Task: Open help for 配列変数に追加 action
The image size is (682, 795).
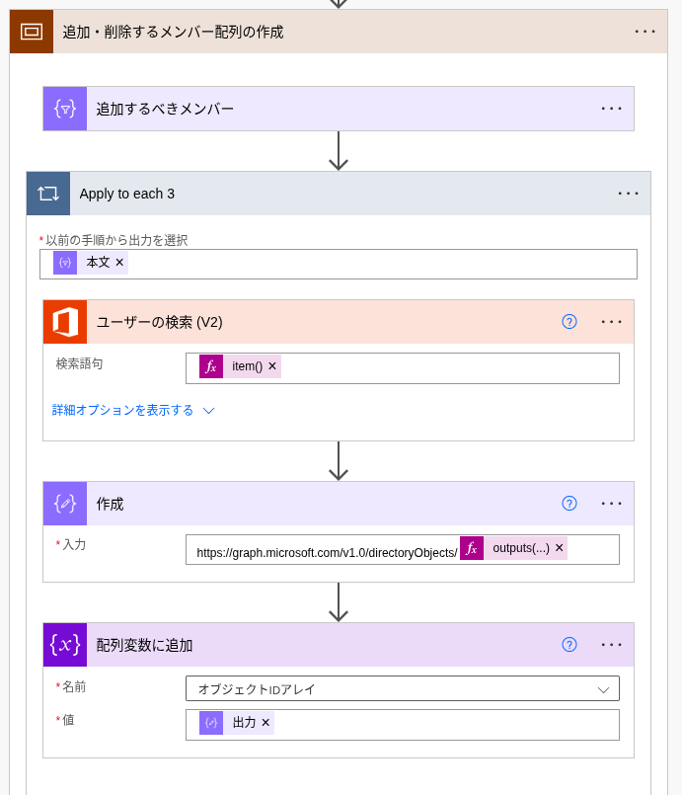Action: 569,645
